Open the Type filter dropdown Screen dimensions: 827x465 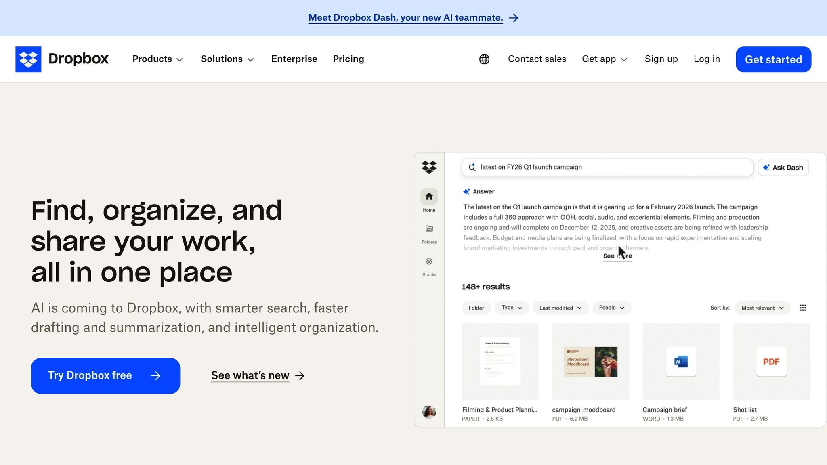coord(512,308)
